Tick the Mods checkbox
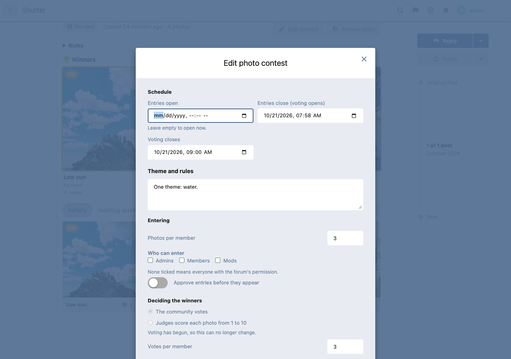The height and width of the screenshot is (359, 511). [218, 260]
